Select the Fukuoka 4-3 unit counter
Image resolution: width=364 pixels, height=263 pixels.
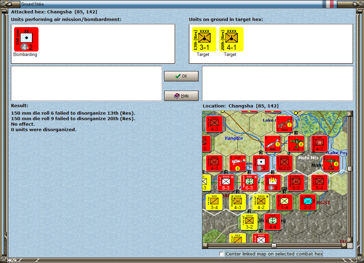(214, 163)
